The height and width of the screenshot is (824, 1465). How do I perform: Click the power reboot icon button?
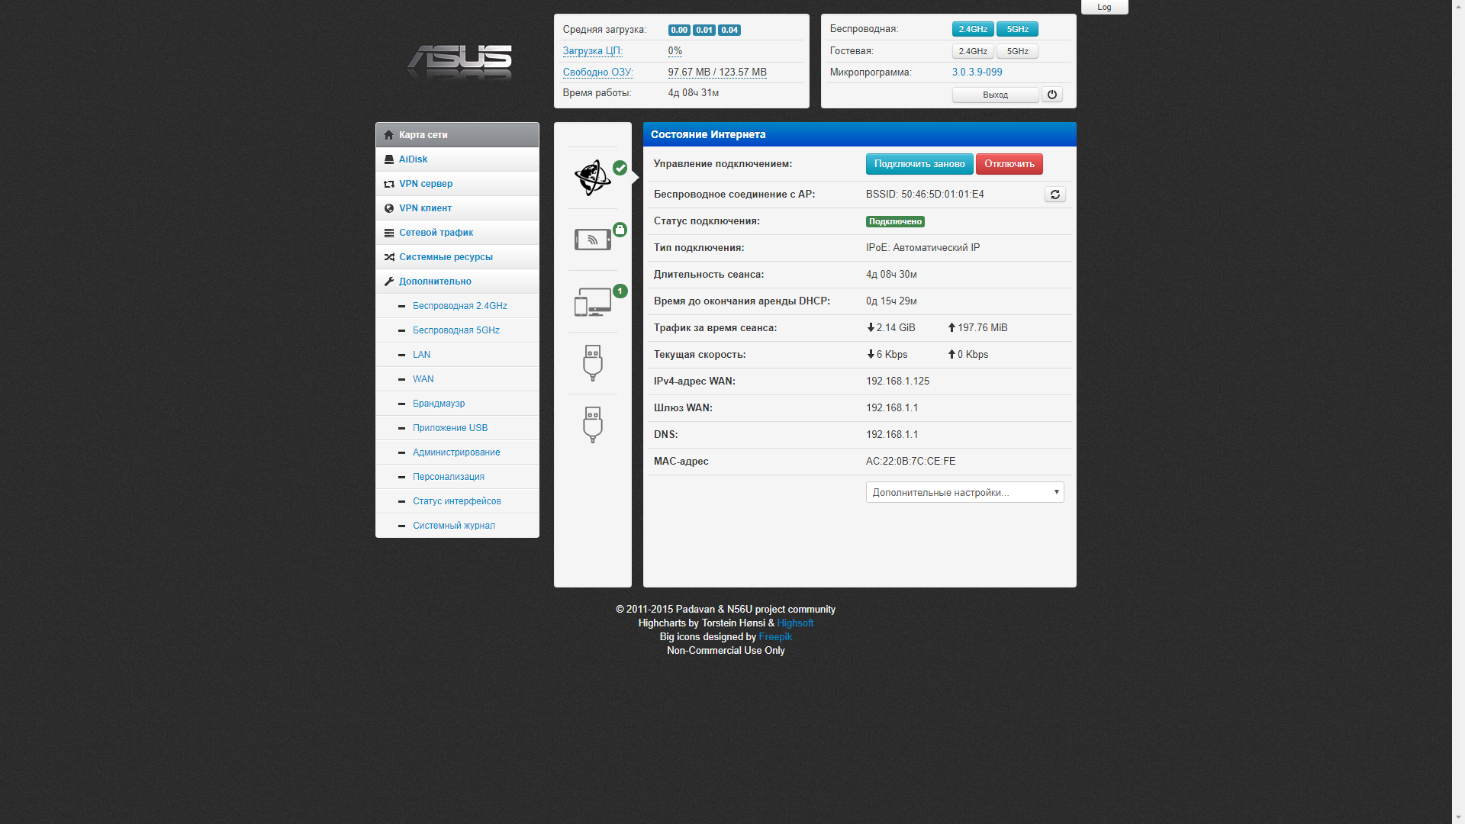(x=1052, y=95)
